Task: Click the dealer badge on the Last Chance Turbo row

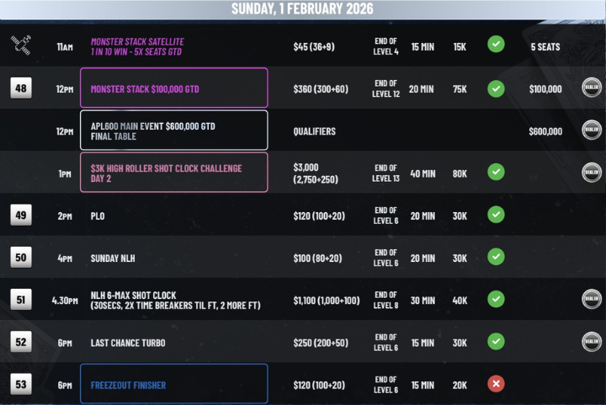Action: 592,341
